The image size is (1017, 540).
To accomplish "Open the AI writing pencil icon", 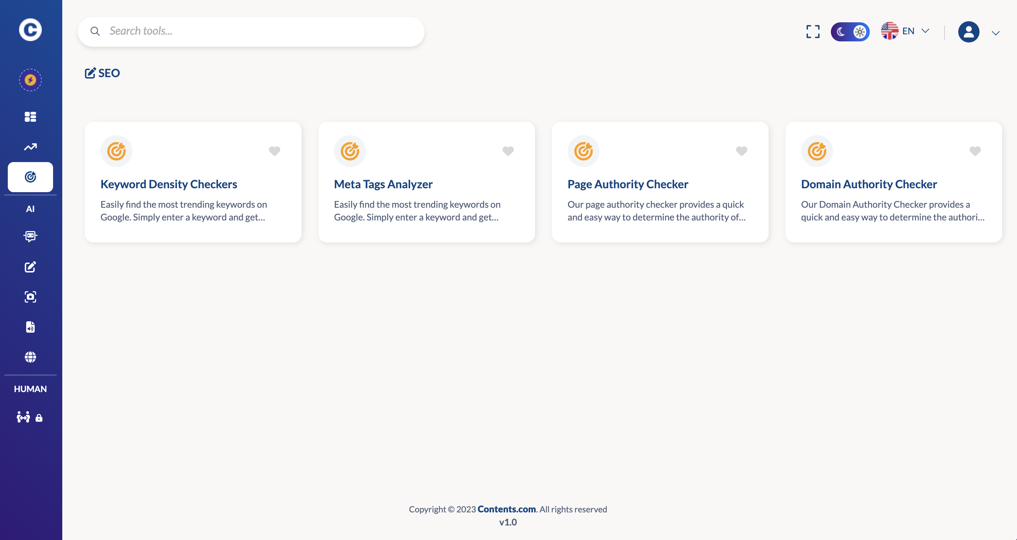I will point(30,267).
